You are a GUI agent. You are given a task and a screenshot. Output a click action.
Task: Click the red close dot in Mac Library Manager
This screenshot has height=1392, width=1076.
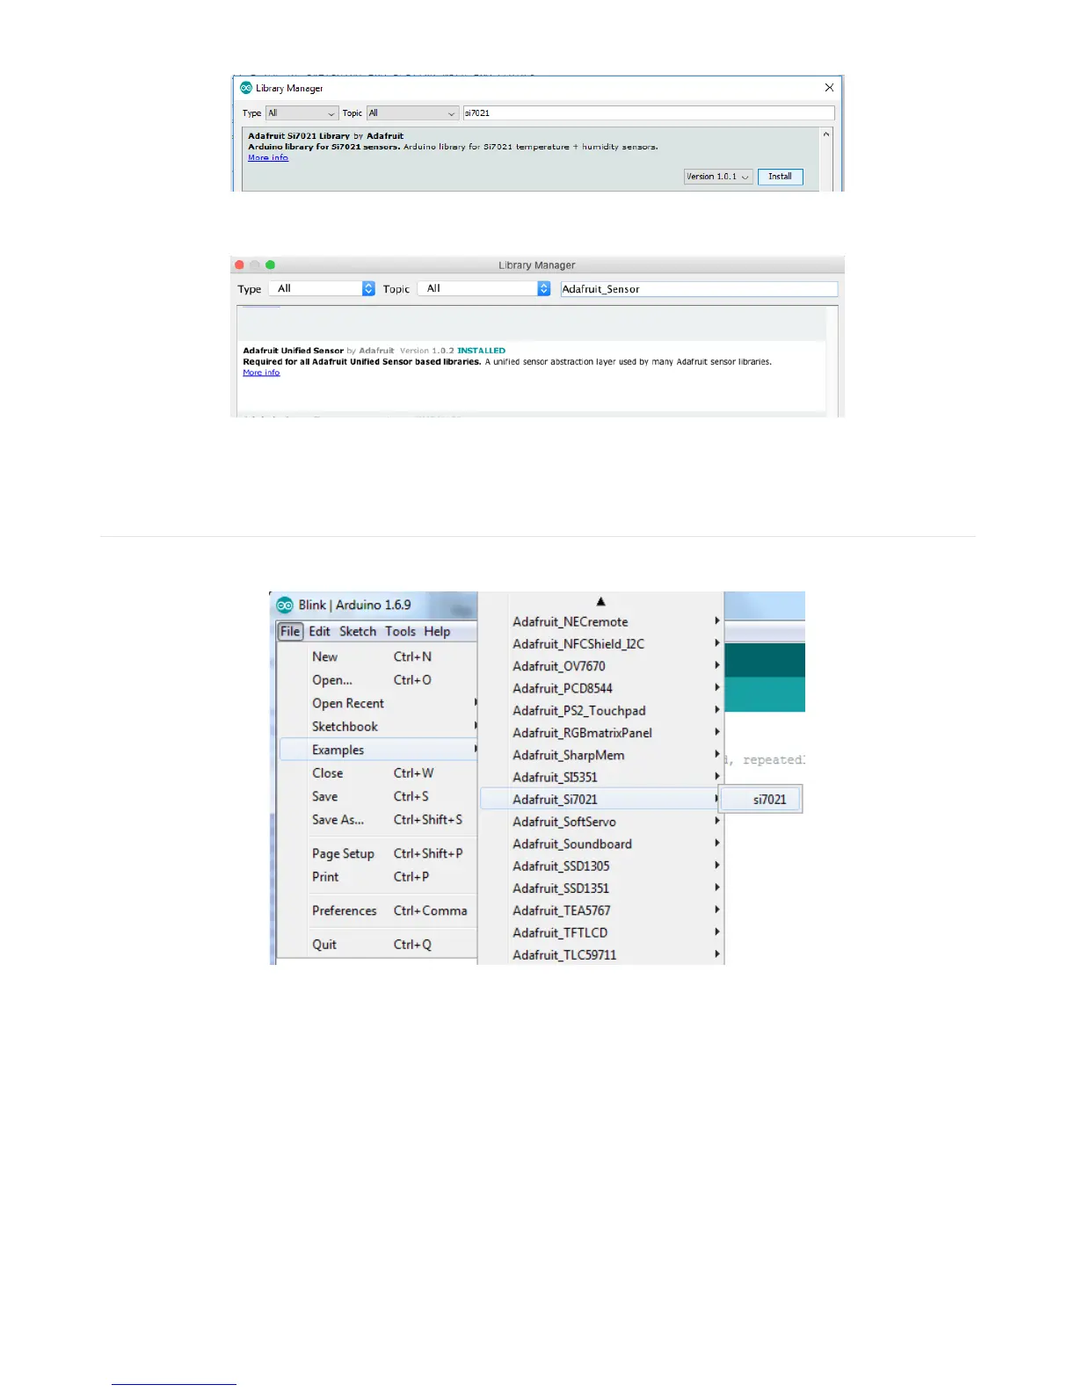[239, 265]
